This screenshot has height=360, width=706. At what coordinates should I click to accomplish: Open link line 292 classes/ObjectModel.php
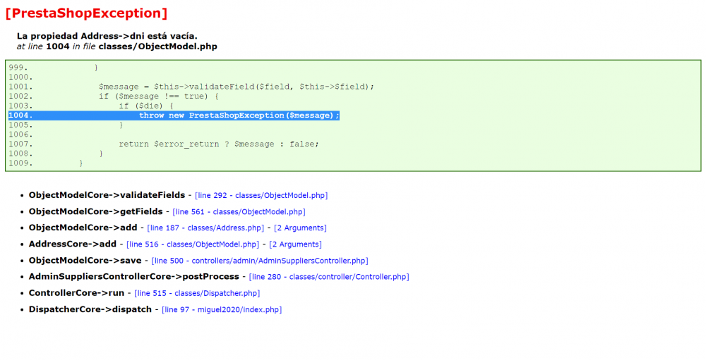(261, 196)
